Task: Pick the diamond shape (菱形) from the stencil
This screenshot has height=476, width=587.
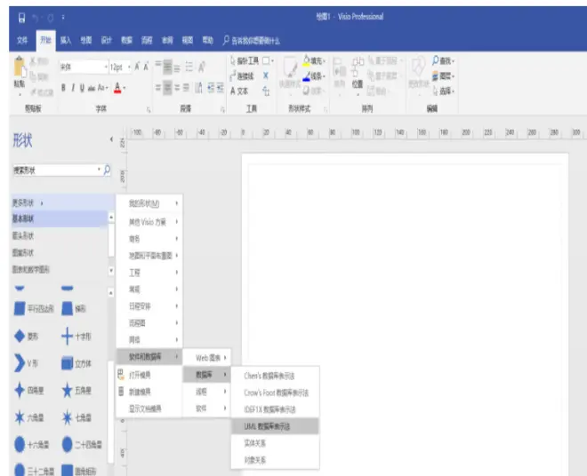Action: point(20,337)
